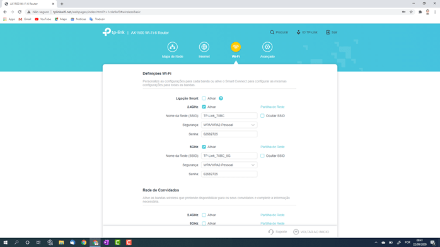This screenshot has width=440, height=247.
Task: Bookmark this page with the star
Action: [411, 12]
